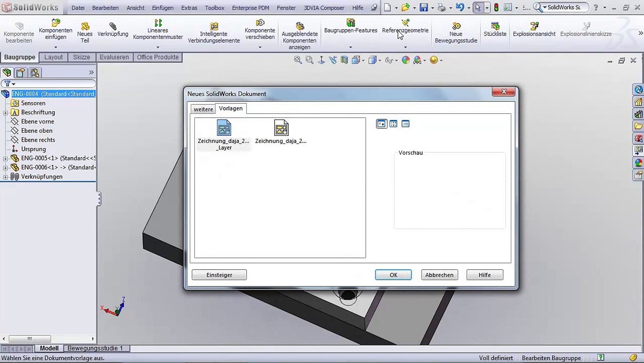This screenshot has width=644, height=363.
Task: Select Ebene vorne in feature tree
Action: click(37, 121)
